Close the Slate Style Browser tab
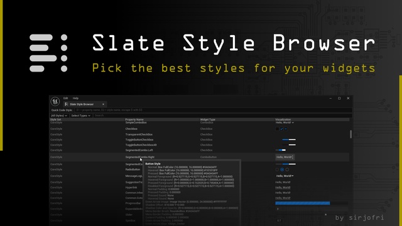 coord(103,104)
